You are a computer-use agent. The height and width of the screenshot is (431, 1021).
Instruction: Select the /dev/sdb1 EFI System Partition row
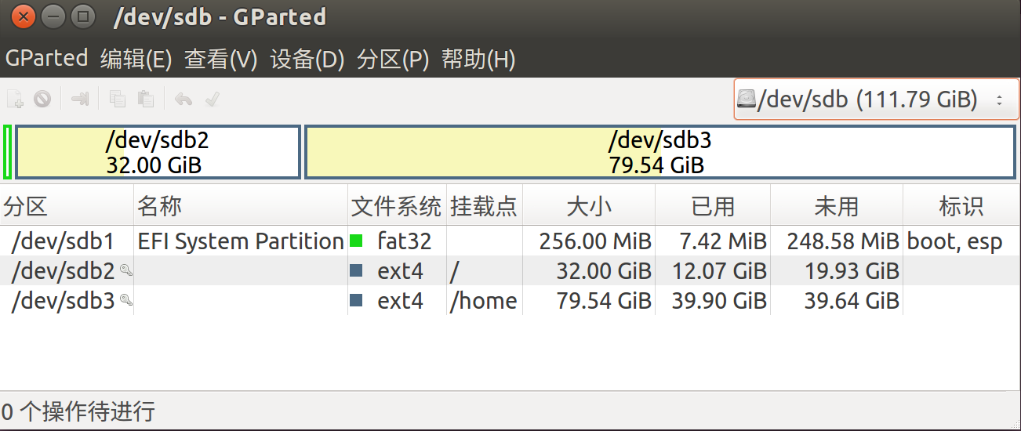pyautogui.click(x=510, y=241)
